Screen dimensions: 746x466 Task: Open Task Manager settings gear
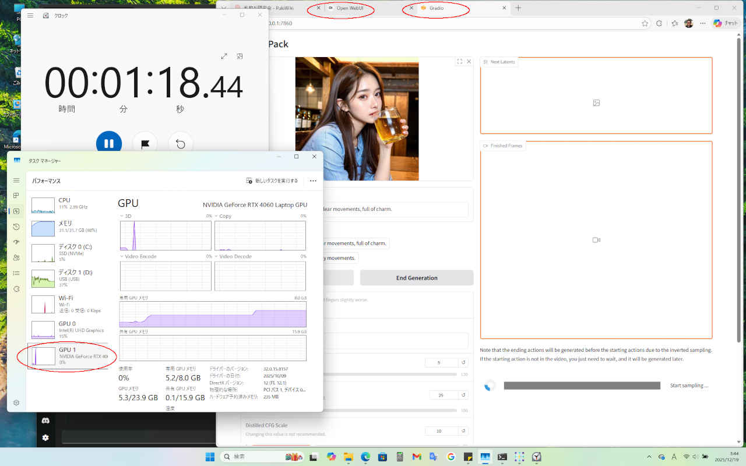point(16,403)
